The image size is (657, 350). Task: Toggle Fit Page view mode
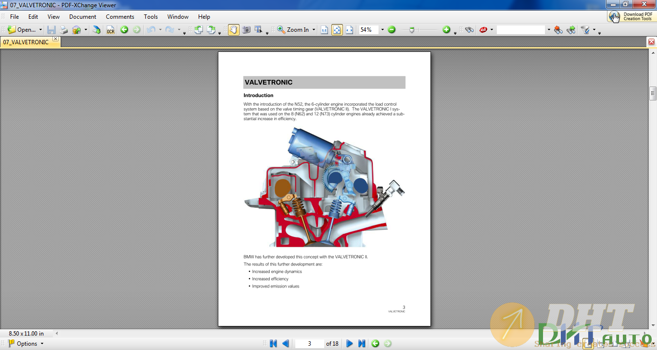pos(337,30)
